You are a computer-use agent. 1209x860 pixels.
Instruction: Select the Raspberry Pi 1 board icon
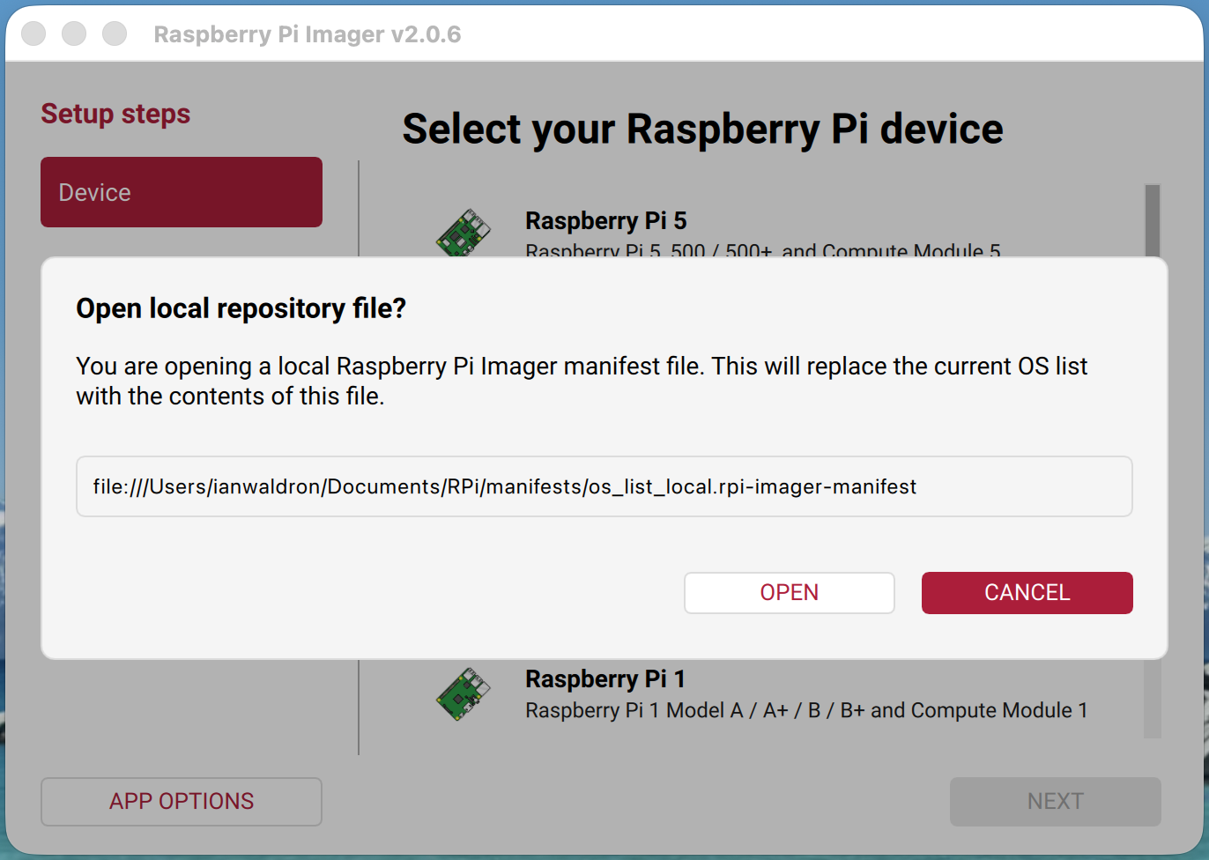pos(463,694)
